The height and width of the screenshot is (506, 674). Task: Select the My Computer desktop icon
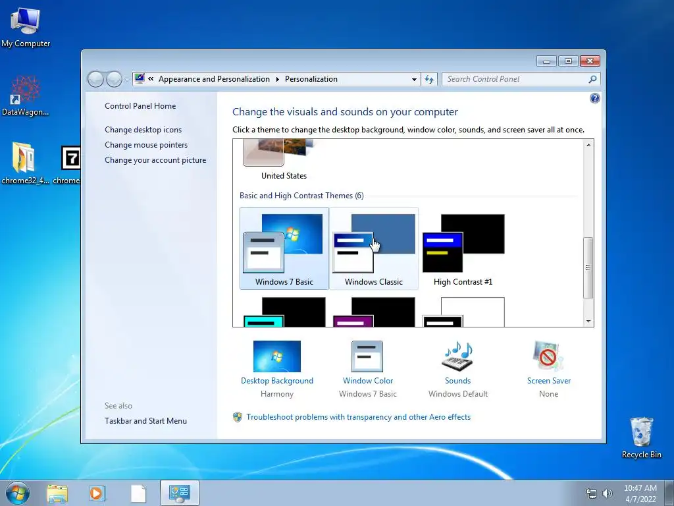coord(26,26)
